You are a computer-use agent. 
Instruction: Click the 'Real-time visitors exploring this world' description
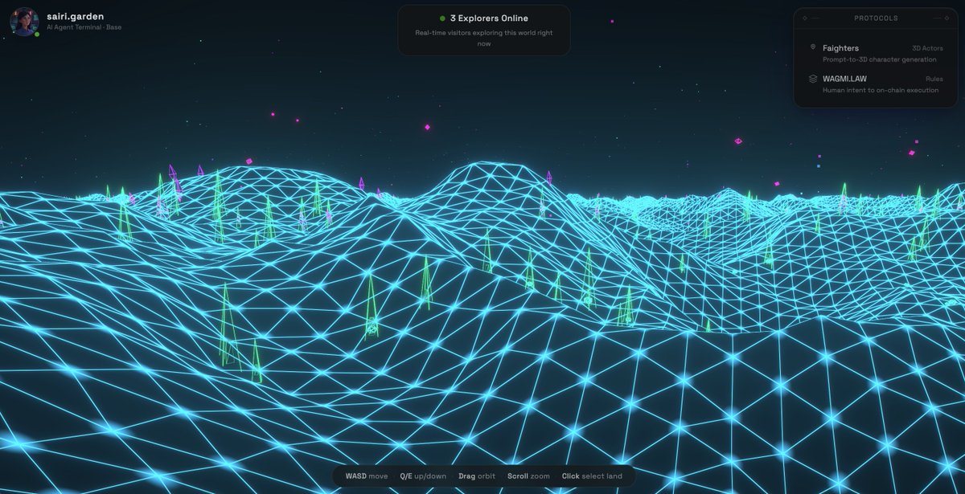[x=484, y=39]
